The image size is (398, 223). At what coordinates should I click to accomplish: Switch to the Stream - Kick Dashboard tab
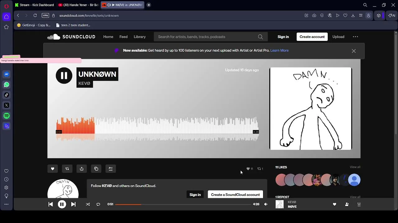[34, 5]
